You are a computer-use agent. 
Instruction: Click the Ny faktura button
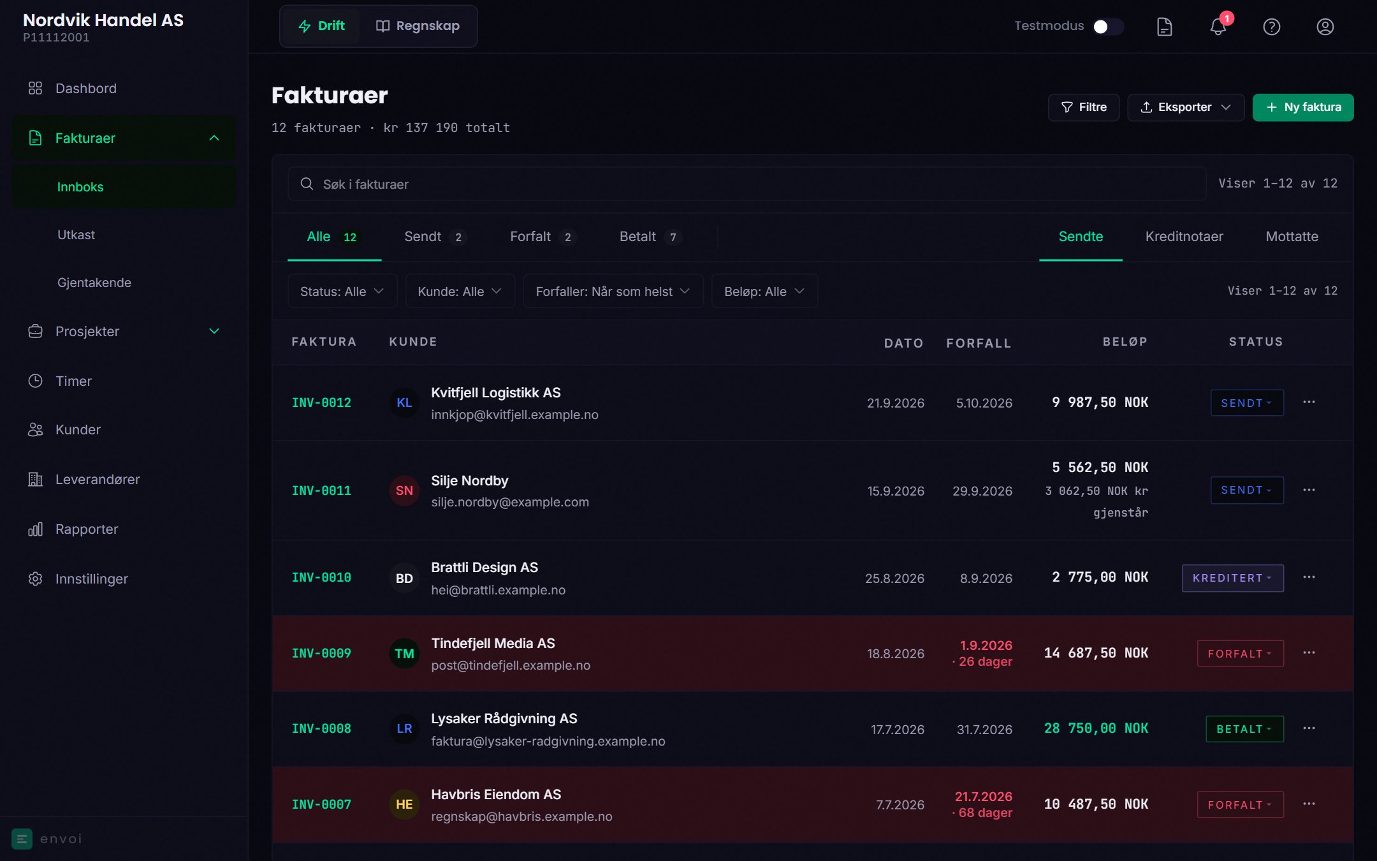pyautogui.click(x=1303, y=107)
